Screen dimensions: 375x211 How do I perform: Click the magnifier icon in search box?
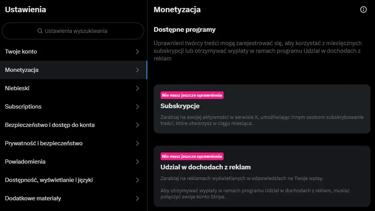pyautogui.click(x=40, y=31)
